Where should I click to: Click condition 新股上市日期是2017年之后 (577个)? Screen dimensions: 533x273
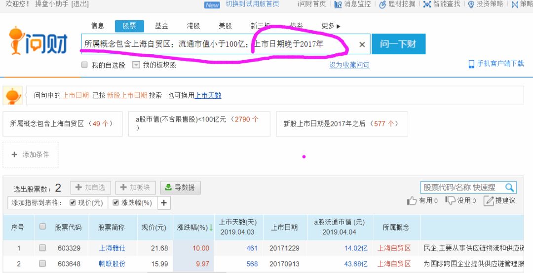pyautogui.click(x=342, y=124)
